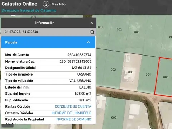Screen dimensions: 172x129
Task: Click the 0,00 m2 built surface value
Action: [85, 100]
